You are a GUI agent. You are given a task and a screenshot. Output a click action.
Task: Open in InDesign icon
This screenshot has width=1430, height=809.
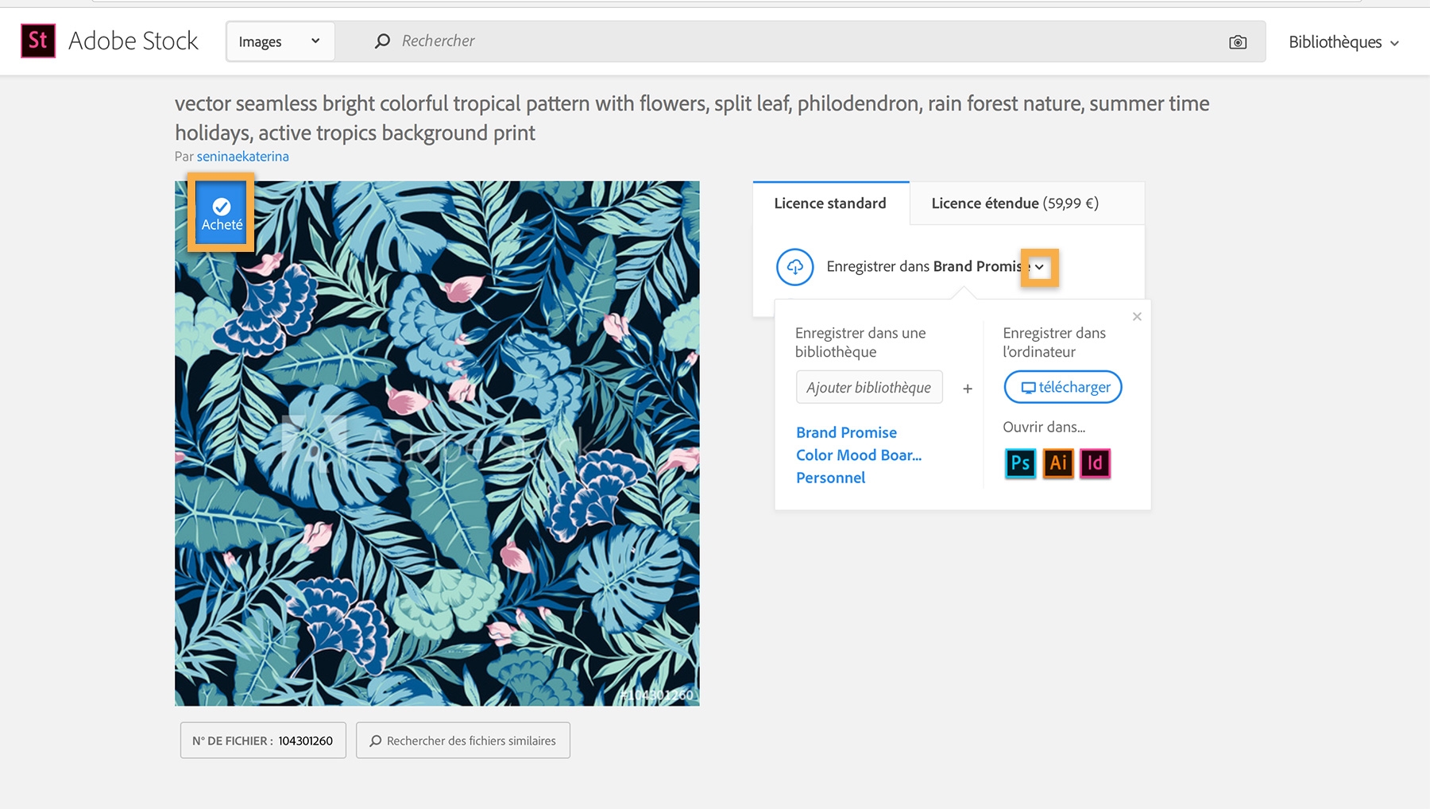[1095, 463]
